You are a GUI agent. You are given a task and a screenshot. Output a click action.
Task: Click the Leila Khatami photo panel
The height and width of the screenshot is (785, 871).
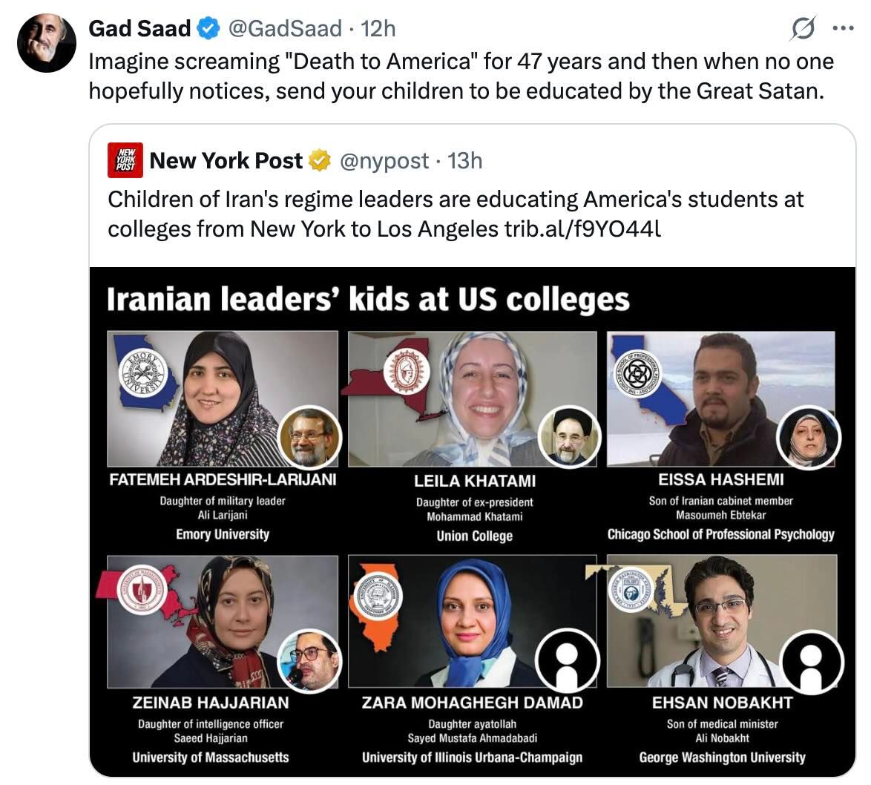click(x=472, y=399)
